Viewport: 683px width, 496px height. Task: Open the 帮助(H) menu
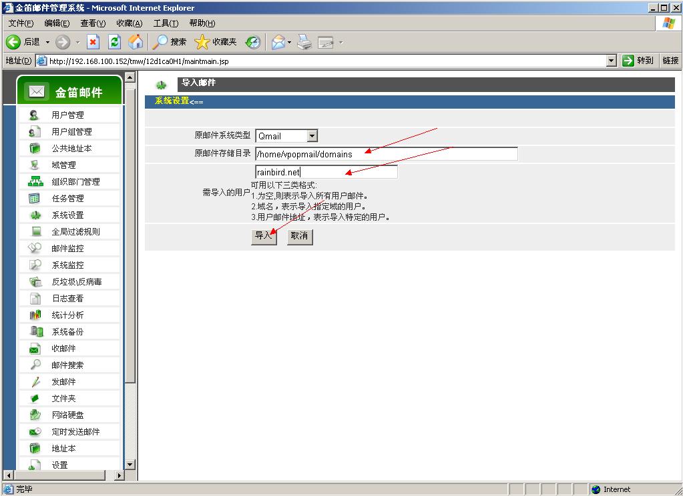point(202,23)
